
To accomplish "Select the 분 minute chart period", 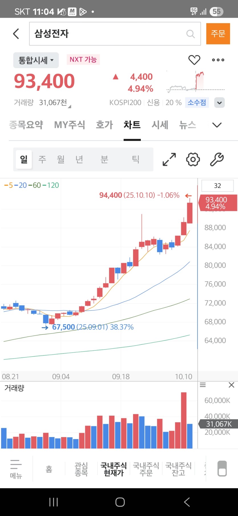I will pos(104,159).
